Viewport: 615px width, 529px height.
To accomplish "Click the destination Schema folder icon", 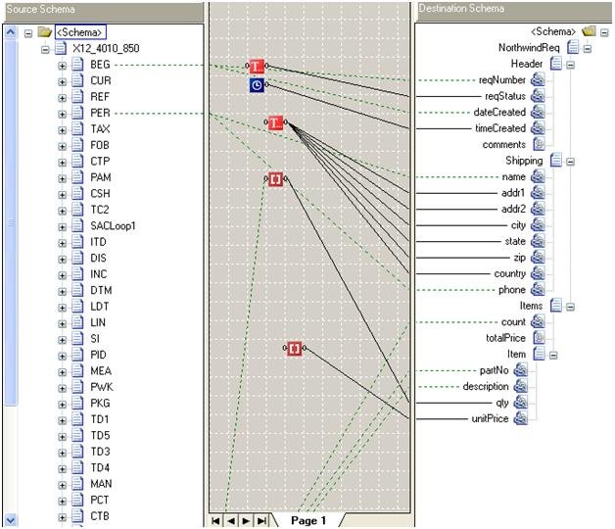I will [x=589, y=31].
